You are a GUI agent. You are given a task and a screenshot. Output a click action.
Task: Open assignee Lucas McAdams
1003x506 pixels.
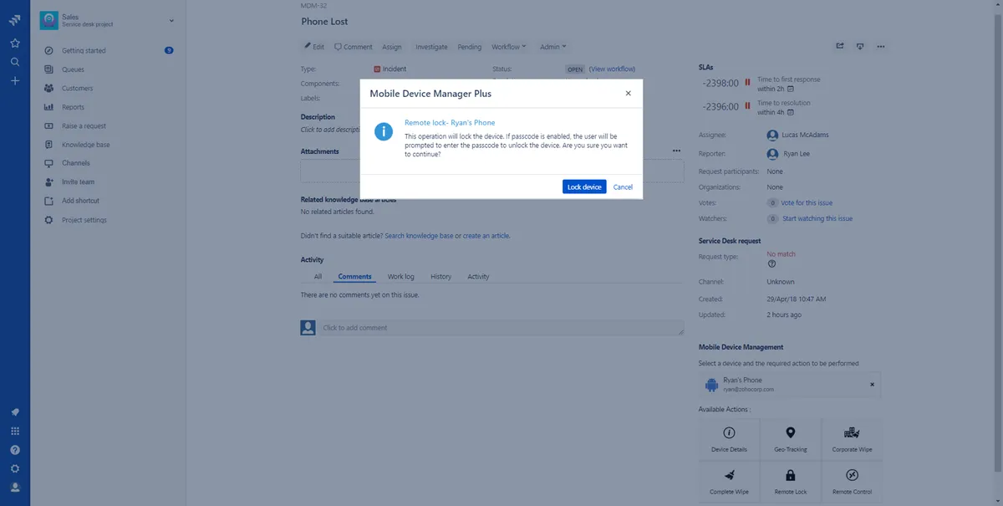pos(803,135)
